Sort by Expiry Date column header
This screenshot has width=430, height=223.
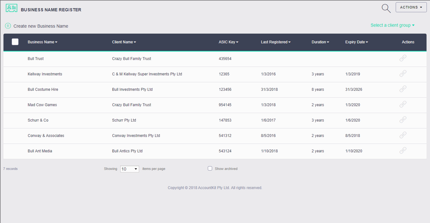[x=356, y=42]
